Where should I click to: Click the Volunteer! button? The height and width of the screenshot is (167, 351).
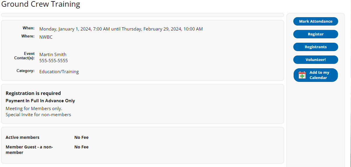(316, 60)
